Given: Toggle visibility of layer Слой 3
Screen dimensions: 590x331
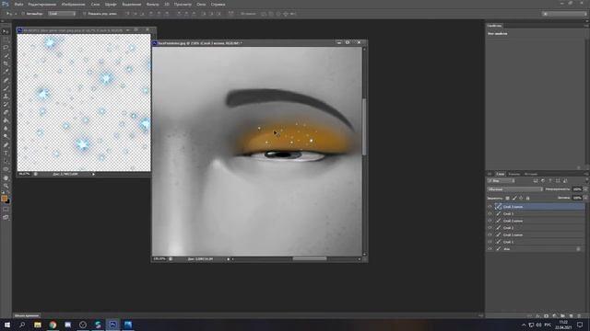Looking at the screenshot, I should [490, 214].
